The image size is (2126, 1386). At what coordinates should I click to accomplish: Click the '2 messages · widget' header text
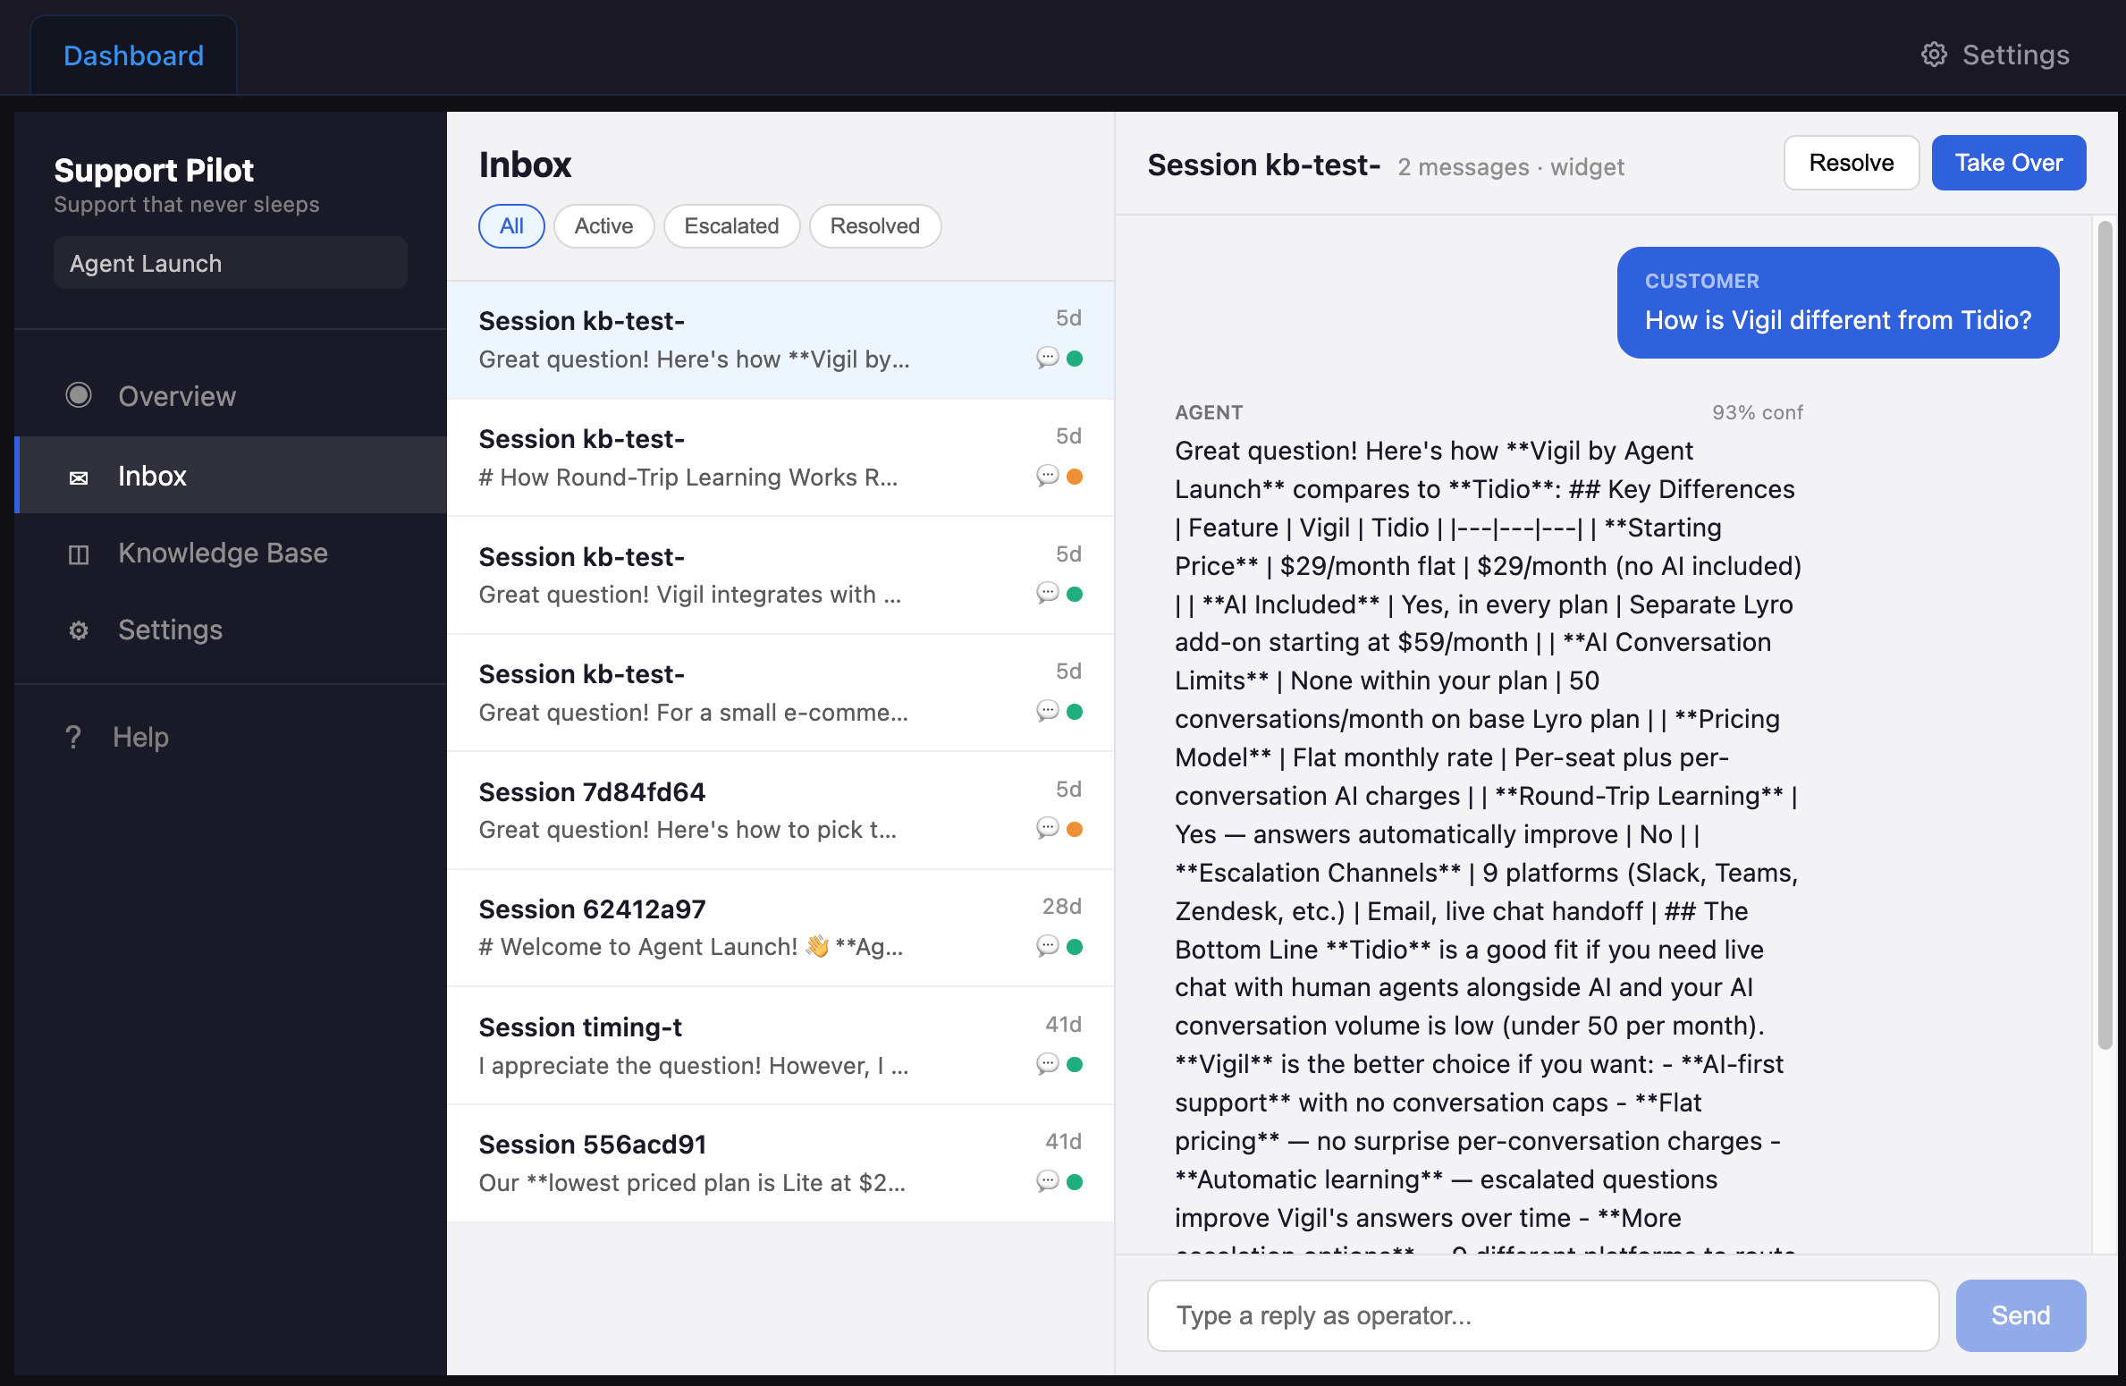(x=1511, y=167)
